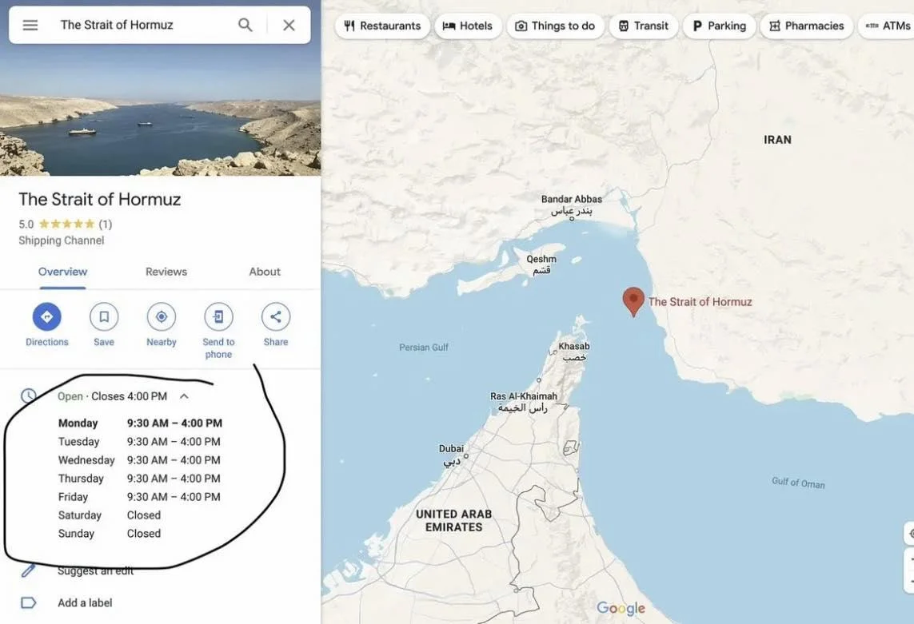Save the place with bookmark icon
Image resolution: width=914 pixels, height=624 pixels.
[x=104, y=316]
